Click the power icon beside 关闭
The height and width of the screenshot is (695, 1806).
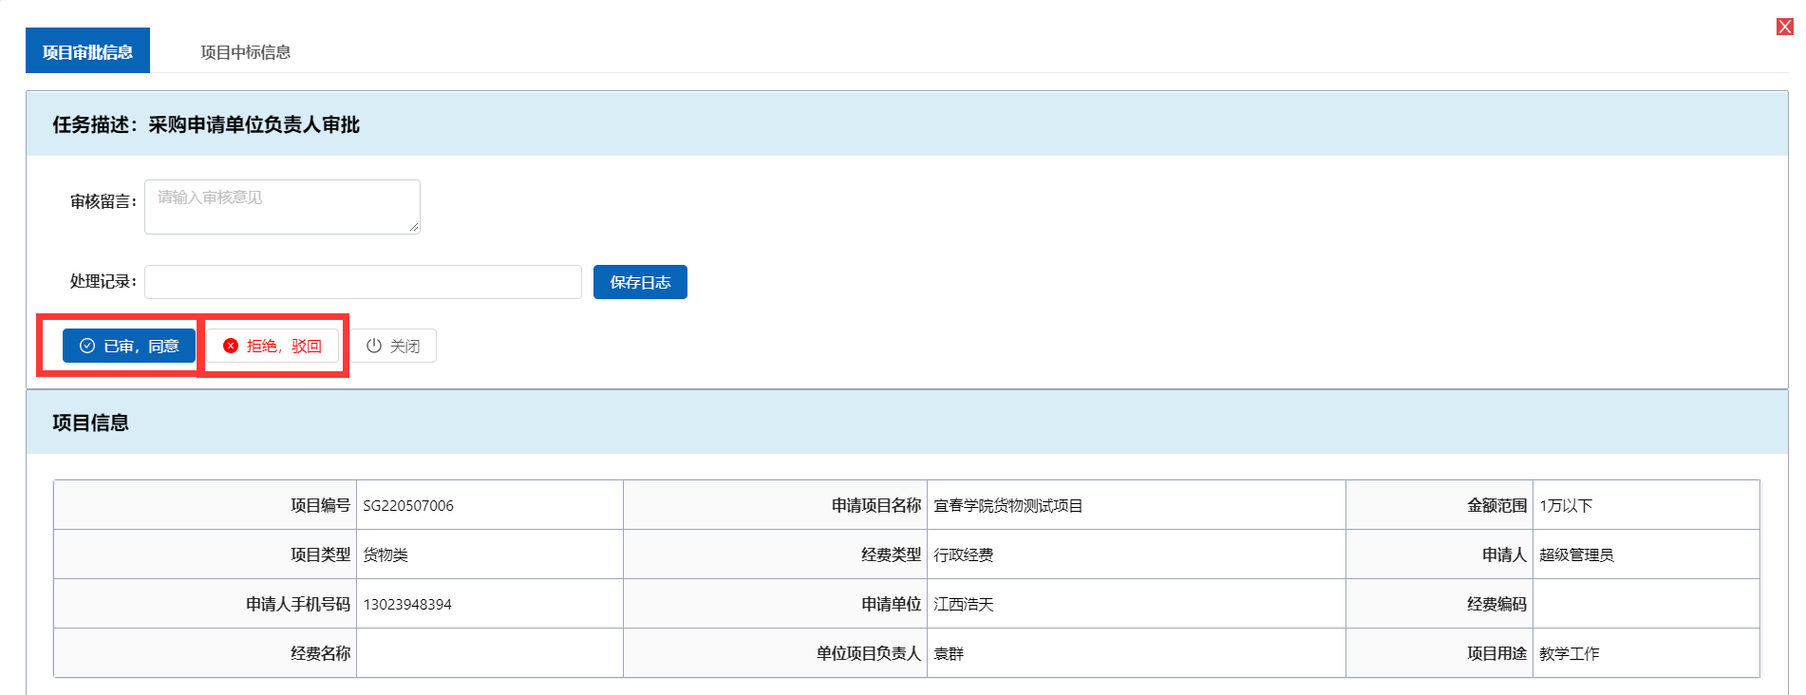pyautogui.click(x=374, y=346)
